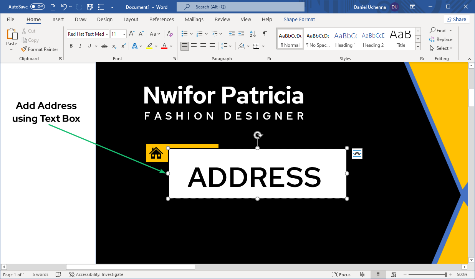This screenshot has width=475, height=279.
Task: Click the Share button
Action: point(457,19)
